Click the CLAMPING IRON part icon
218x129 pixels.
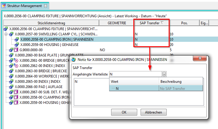pyautogui.click(x=17, y=39)
